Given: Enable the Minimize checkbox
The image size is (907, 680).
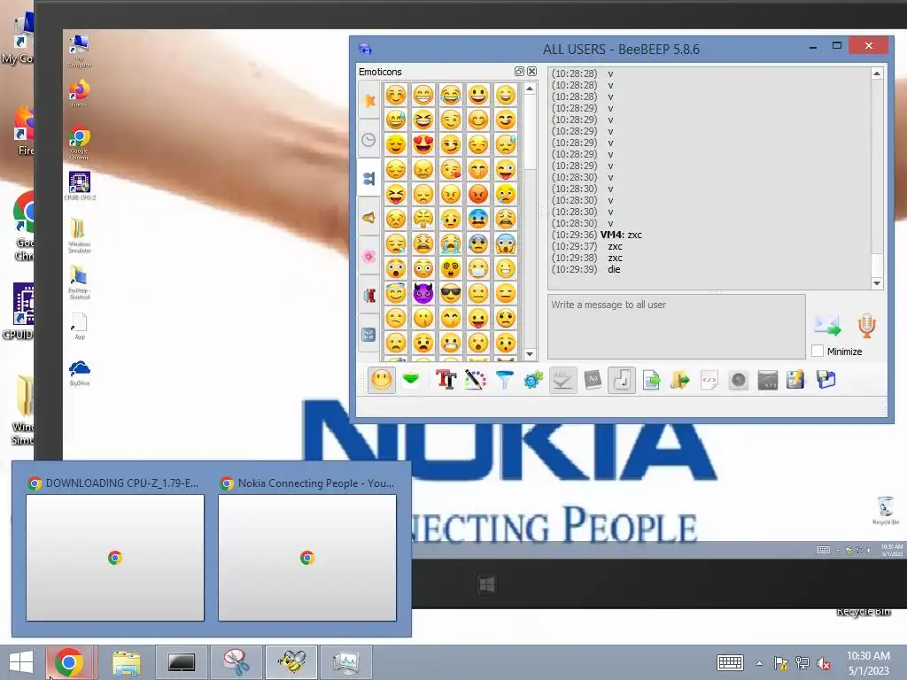Looking at the screenshot, I should (818, 351).
